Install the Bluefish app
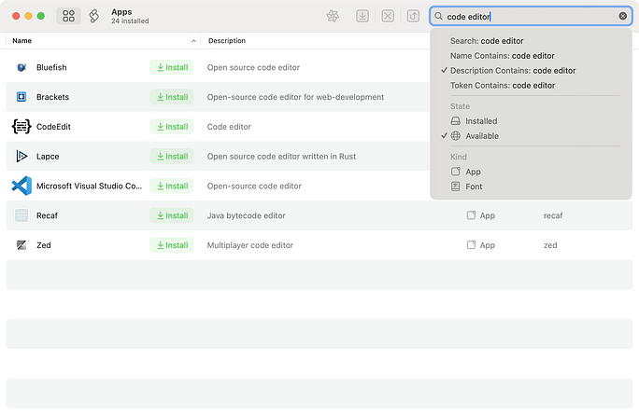 (172, 67)
